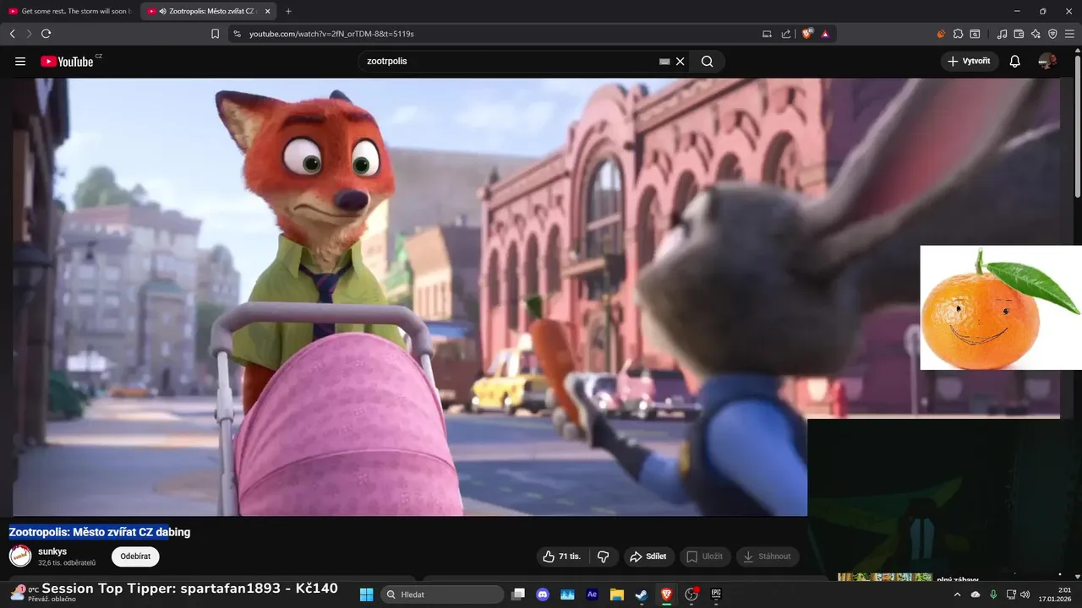Click the microphone tray indicator
Image resolution: width=1082 pixels, height=608 pixels.
tap(993, 594)
